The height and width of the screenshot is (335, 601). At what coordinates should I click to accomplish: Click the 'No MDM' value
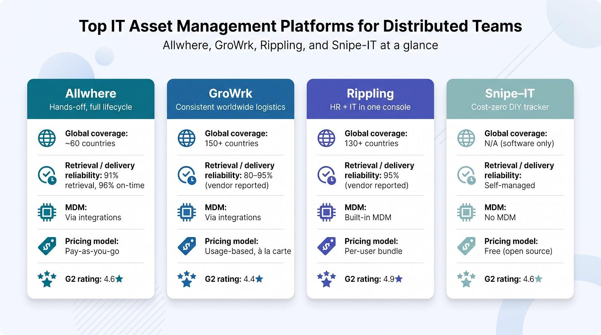(500, 218)
